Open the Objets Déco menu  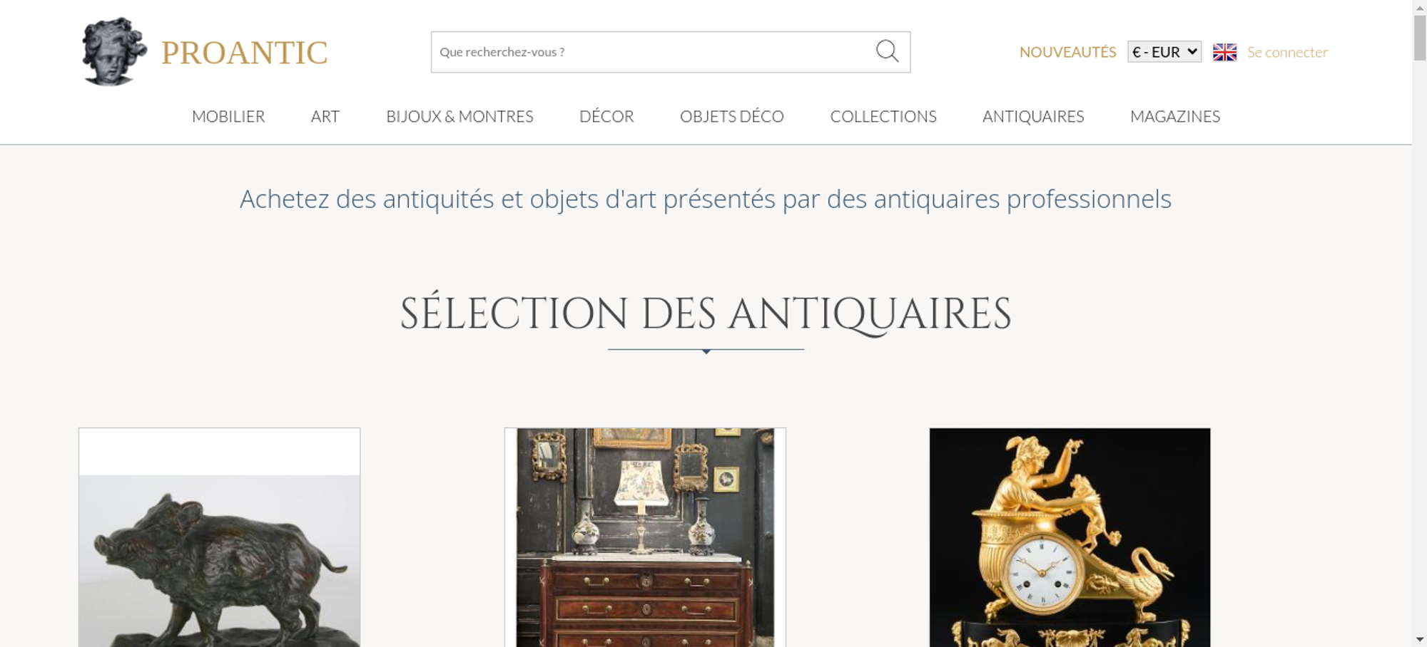pos(732,116)
